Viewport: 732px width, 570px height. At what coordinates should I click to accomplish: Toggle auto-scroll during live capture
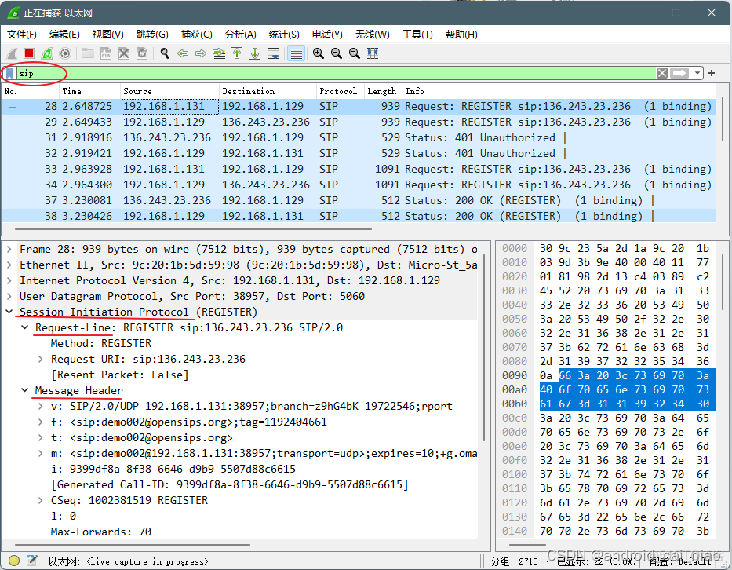(273, 53)
